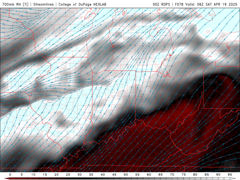Click the colorbar label '40'

tap(103, 175)
